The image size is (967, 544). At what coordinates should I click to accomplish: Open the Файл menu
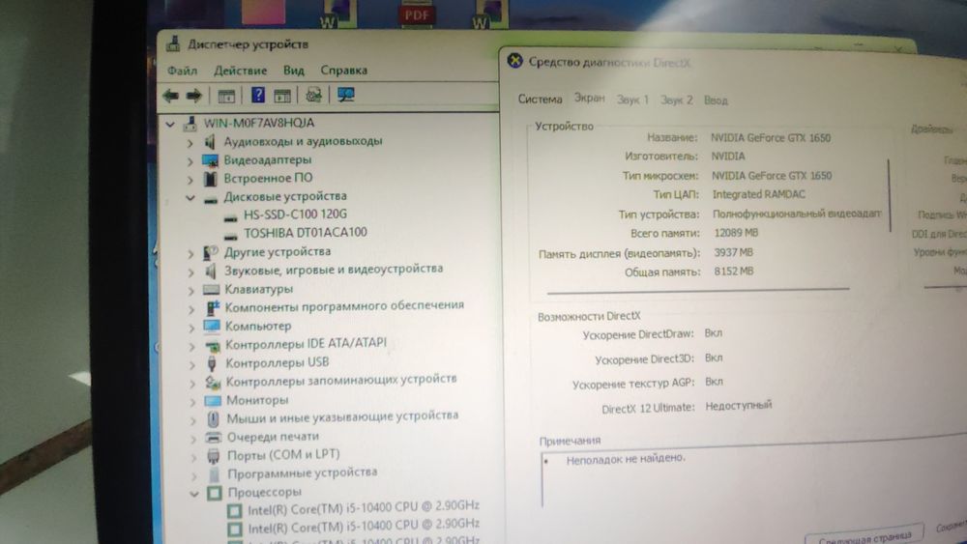pos(182,71)
